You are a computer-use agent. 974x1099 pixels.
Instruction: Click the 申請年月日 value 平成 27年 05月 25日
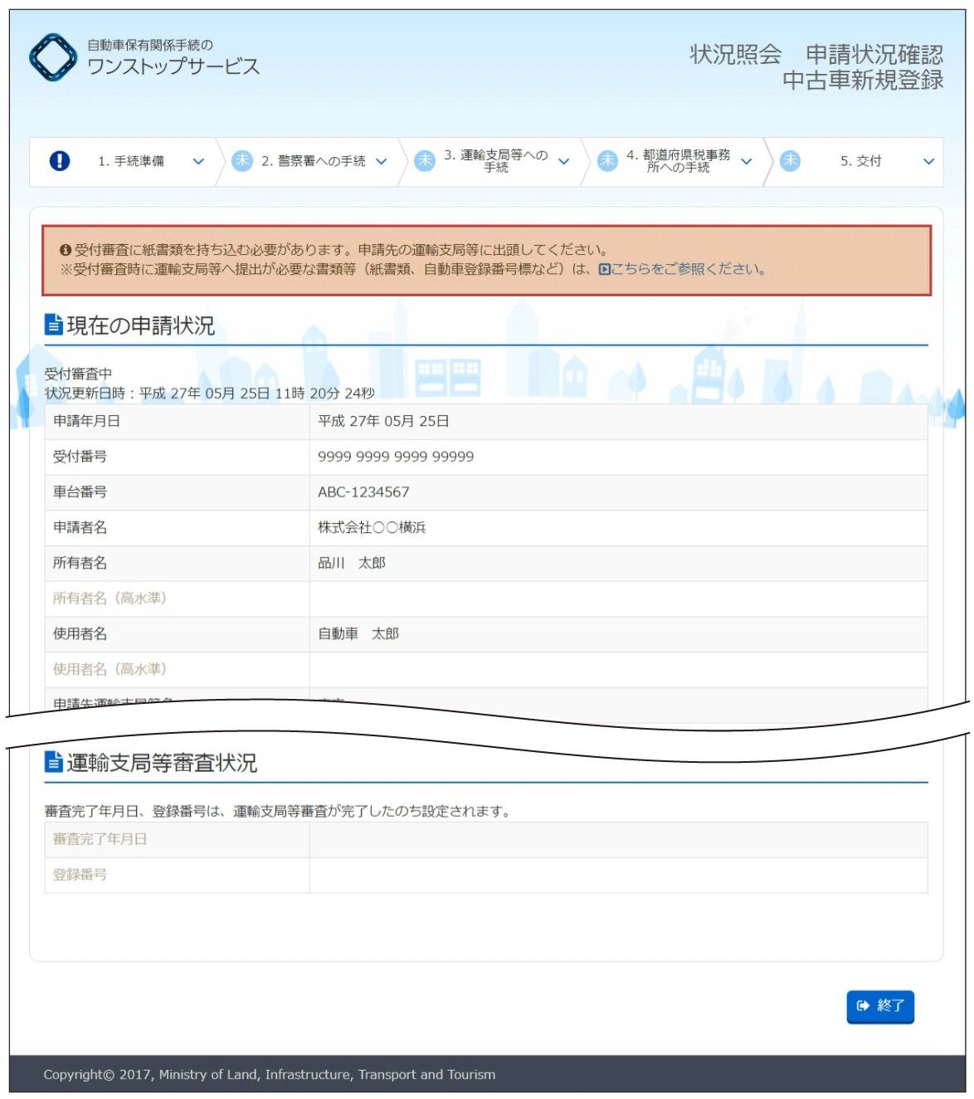coord(383,422)
